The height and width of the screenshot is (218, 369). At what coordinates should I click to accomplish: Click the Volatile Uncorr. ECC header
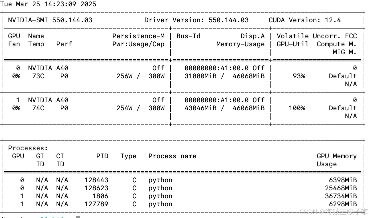[x=317, y=36]
